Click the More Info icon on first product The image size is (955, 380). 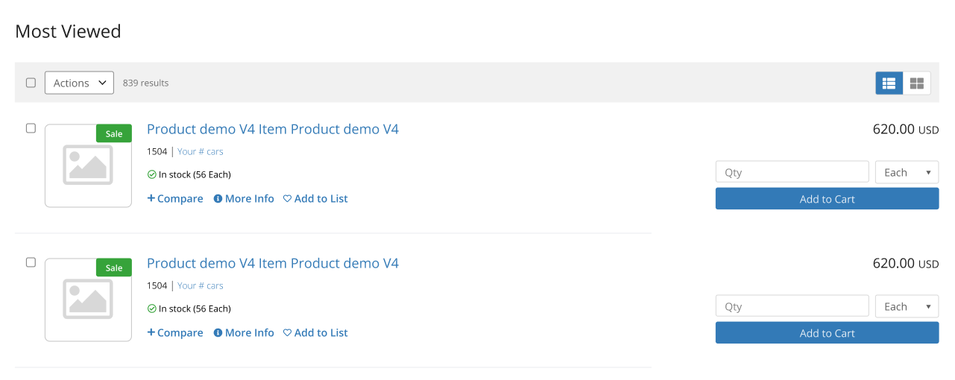(218, 199)
